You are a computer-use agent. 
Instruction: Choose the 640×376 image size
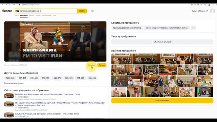57,78
